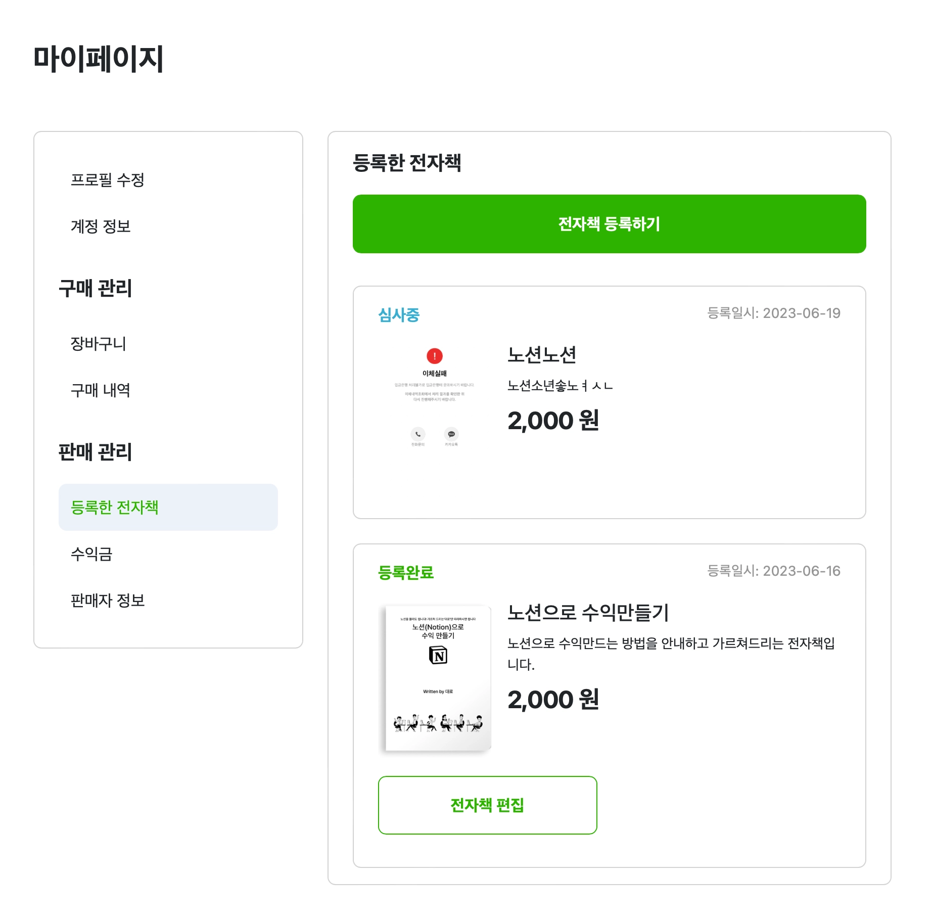Open 수익금 in the sidebar
The height and width of the screenshot is (920, 933).
click(91, 554)
